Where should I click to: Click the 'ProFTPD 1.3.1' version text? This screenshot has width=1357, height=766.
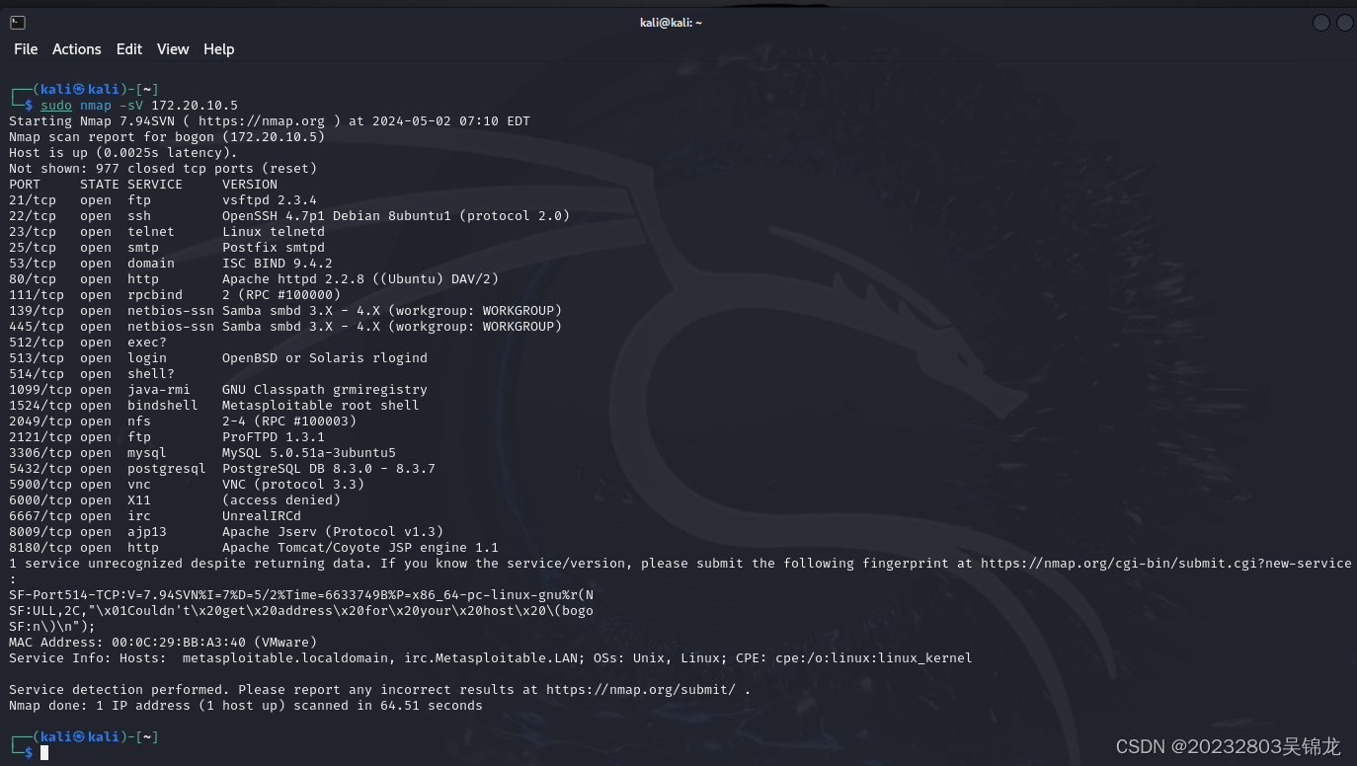click(274, 437)
